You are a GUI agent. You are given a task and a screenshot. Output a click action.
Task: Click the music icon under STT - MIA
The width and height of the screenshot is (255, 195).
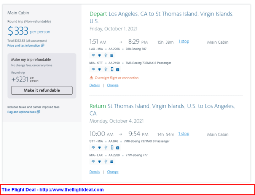click(x=118, y=148)
